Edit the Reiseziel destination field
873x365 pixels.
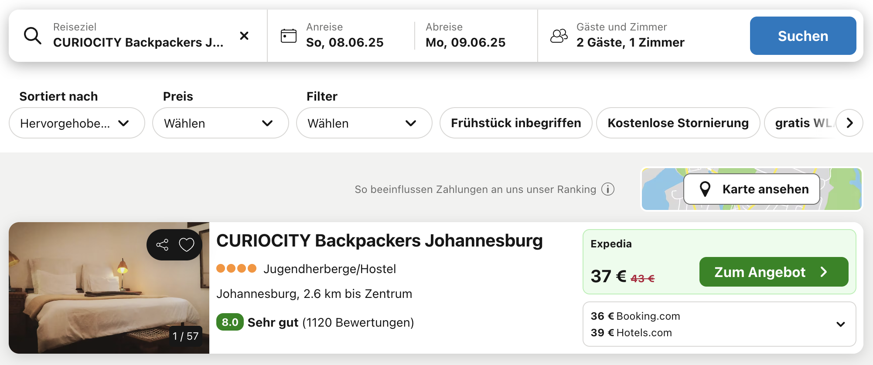tap(138, 36)
